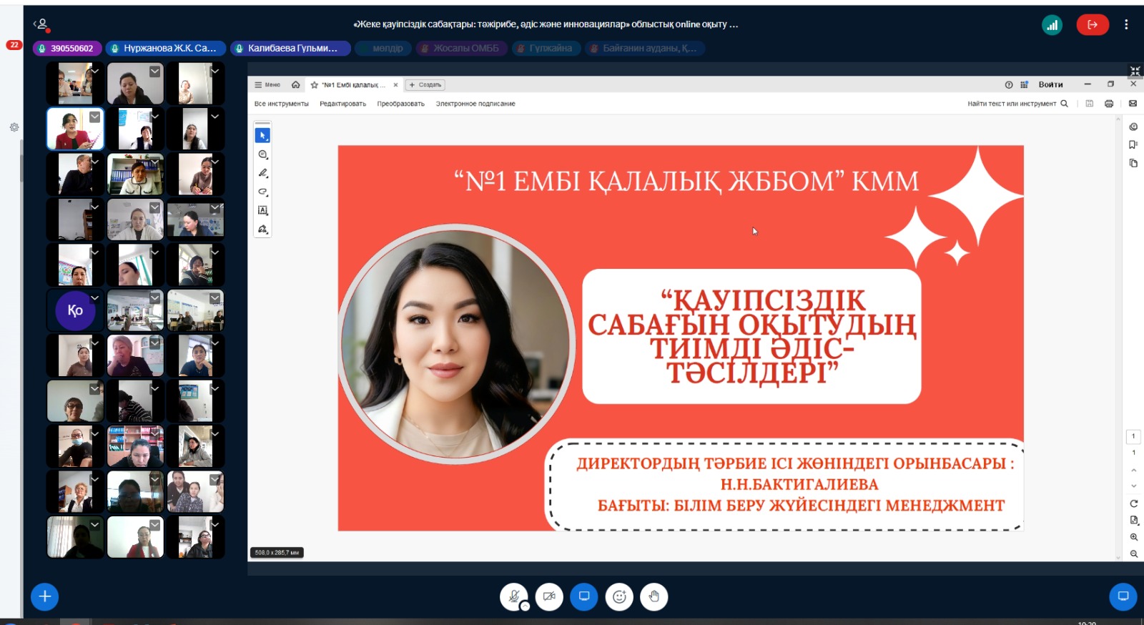Viewport: 1144px width, 625px height.
Task: Click the red leave meeting button
Action: pyautogui.click(x=1092, y=25)
